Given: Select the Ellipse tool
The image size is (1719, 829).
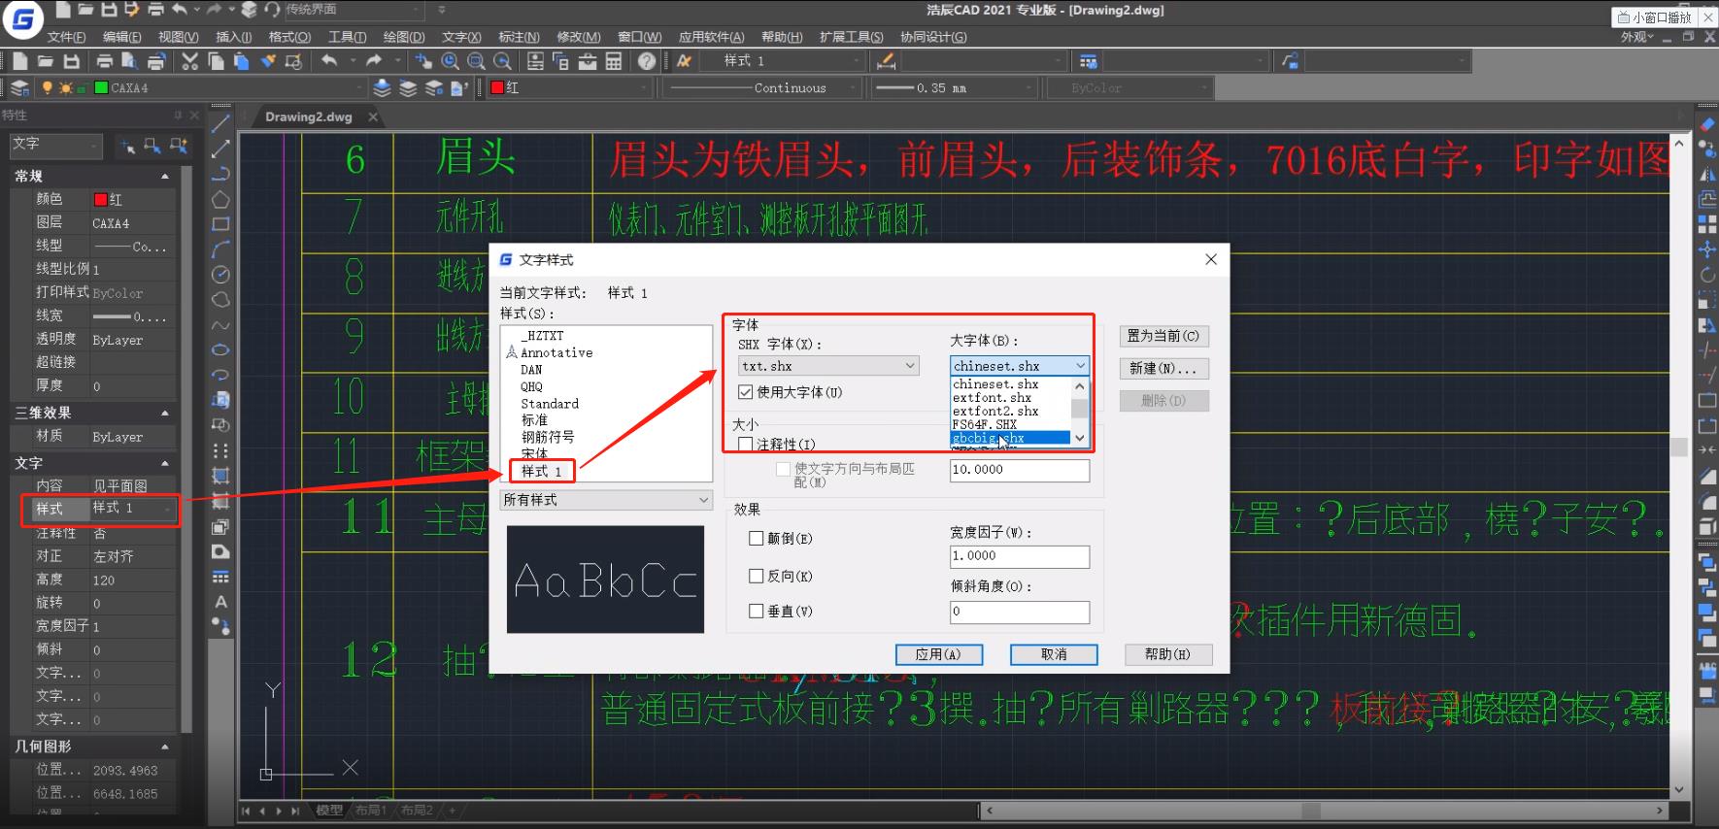Looking at the screenshot, I should click(x=220, y=349).
